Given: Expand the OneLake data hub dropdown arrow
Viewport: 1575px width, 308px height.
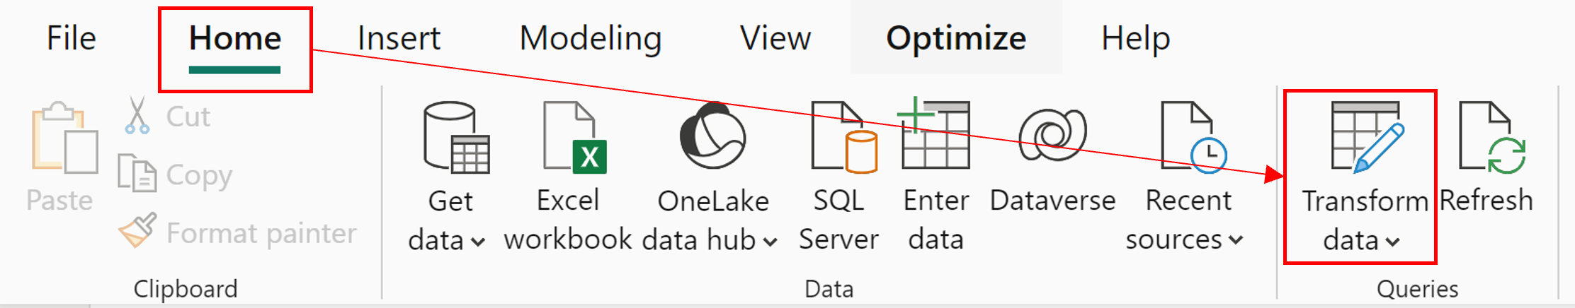Looking at the screenshot, I should point(771,242).
